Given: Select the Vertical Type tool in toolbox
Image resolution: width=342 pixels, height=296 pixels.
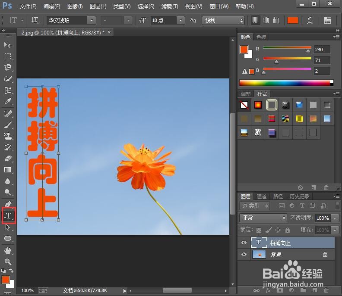Looking at the screenshot, I should [x=8, y=216].
